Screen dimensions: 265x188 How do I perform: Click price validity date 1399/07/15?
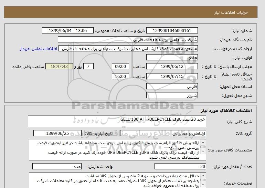pos(172,76)
